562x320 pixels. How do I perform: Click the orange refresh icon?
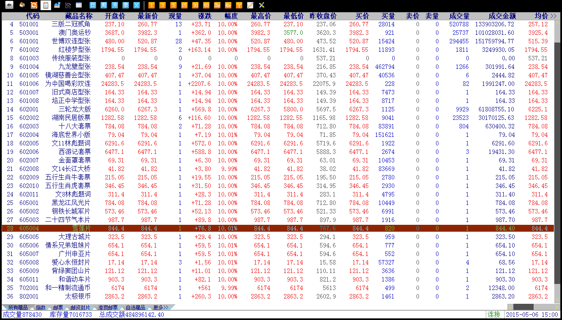[x=34, y=5]
